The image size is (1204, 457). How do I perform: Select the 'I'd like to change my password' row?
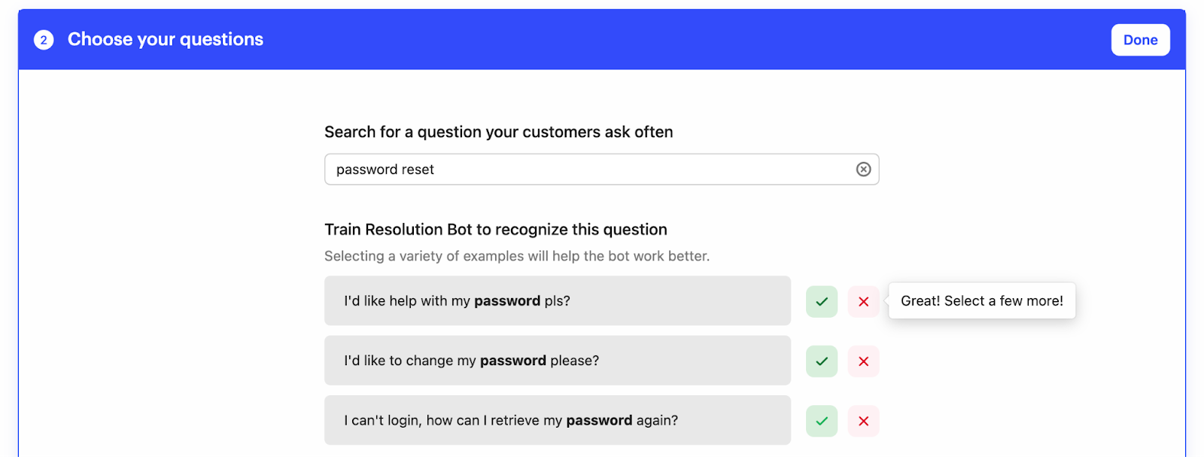(557, 361)
